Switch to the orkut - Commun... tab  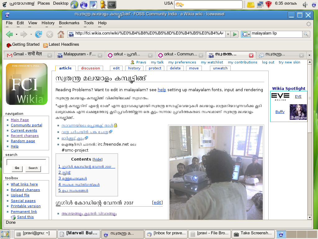(x=180, y=54)
